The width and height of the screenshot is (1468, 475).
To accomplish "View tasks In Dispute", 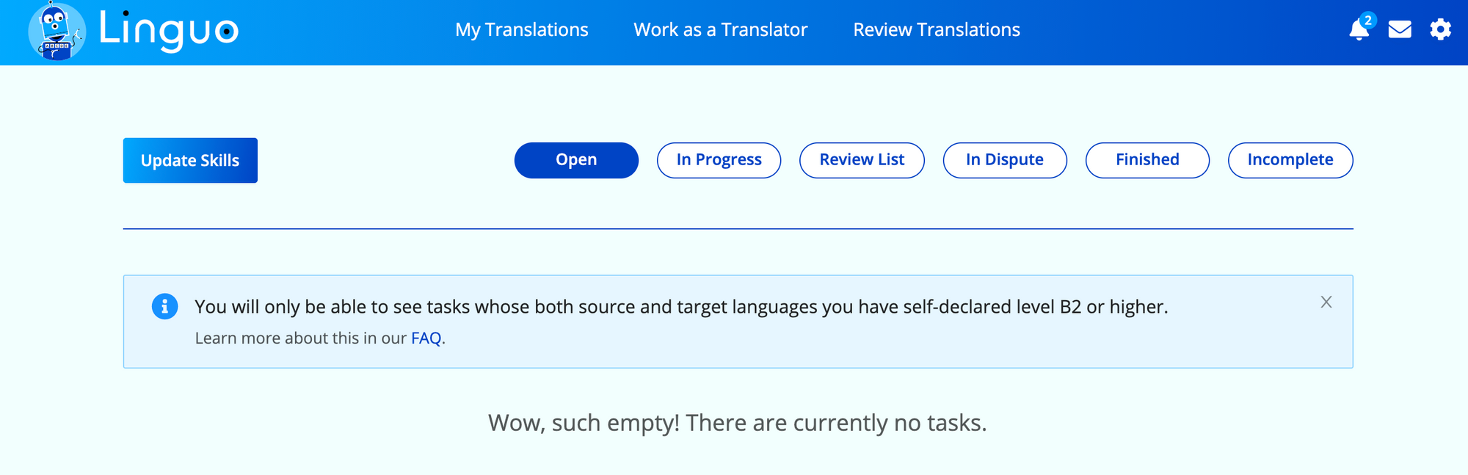I will point(1005,160).
